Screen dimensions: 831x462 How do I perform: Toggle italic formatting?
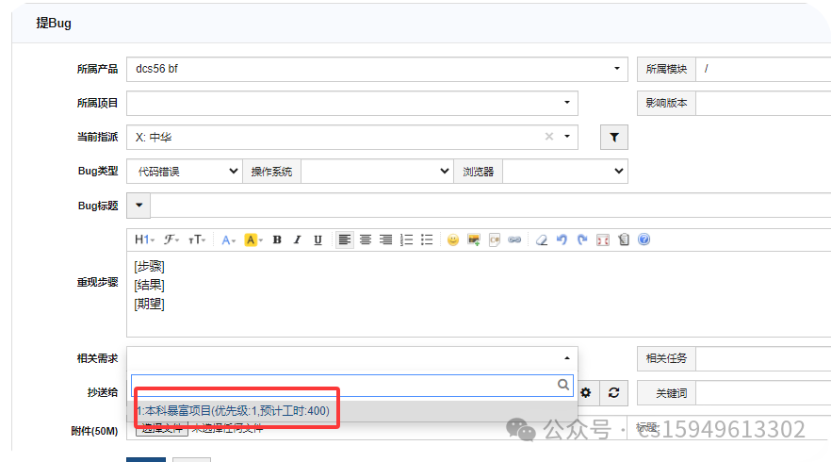click(x=298, y=239)
